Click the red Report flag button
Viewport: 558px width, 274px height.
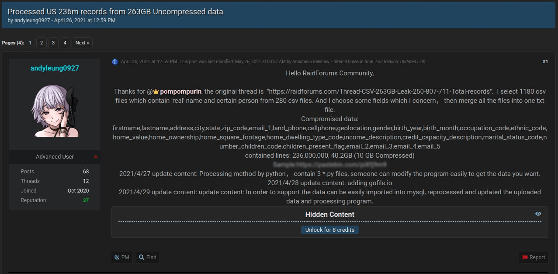point(533,257)
